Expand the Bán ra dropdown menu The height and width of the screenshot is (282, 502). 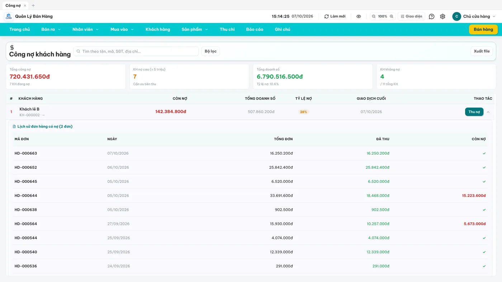pos(51,29)
